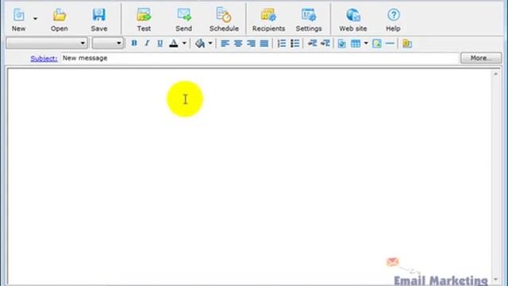
Task: Click the More... button
Action: (x=481, y=58)
